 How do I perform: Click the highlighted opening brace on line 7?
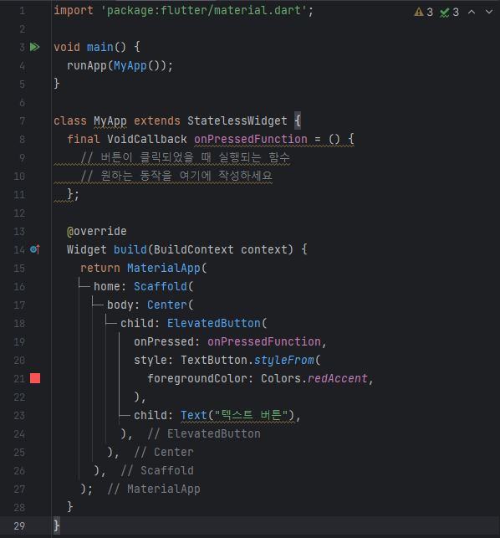pyautogui.click(x=298, y=120)
